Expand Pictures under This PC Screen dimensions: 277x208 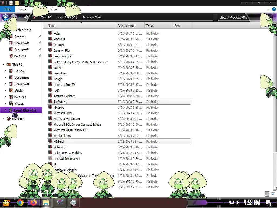tap(5, 97)
